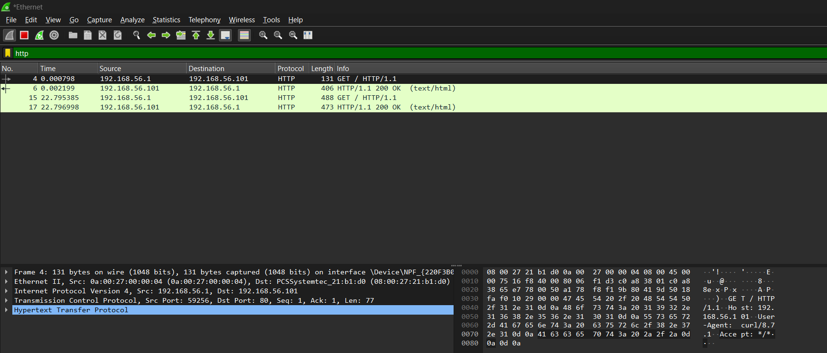Reset text to normal size
The height and width of the screenshot is (353, 827).
click(x=293, y=35)
